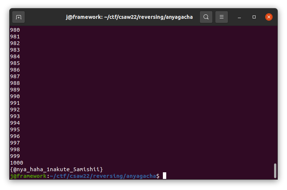287x190 pixels.
Task: Click the output line reading 992
Action: click(15, 110)
